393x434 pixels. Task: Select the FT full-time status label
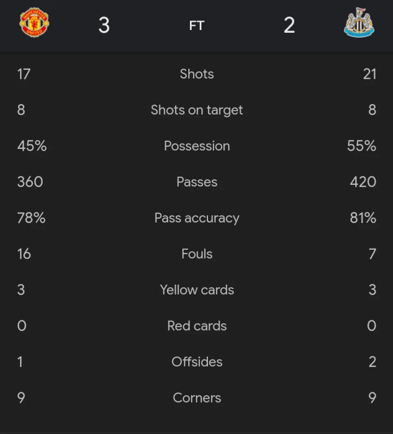[x=196, y=26]
